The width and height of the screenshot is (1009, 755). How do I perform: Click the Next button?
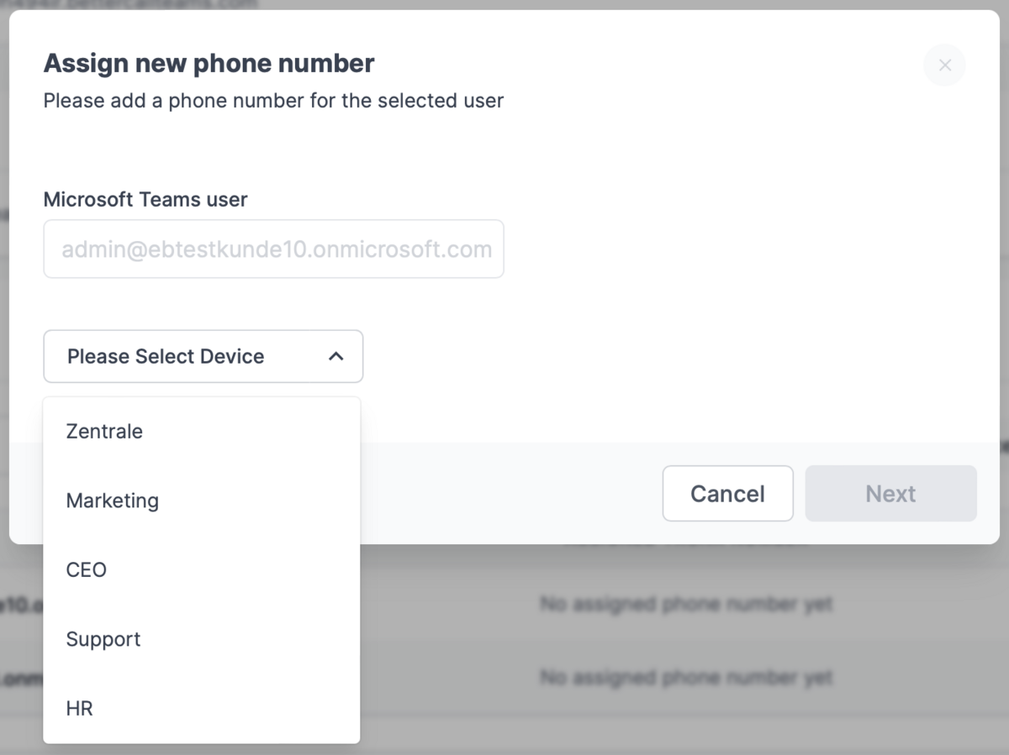coord(890,494)
